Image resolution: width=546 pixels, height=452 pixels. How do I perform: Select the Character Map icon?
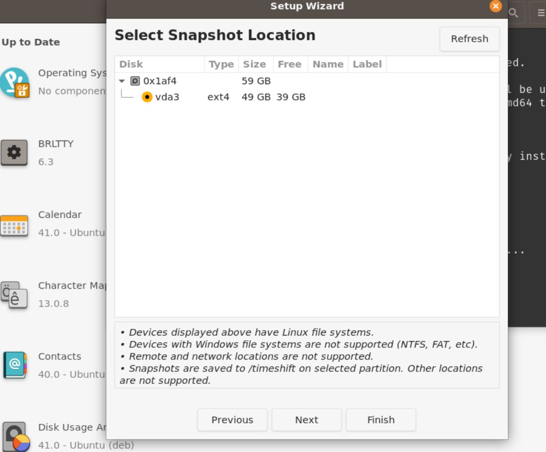tap(14, 295)
